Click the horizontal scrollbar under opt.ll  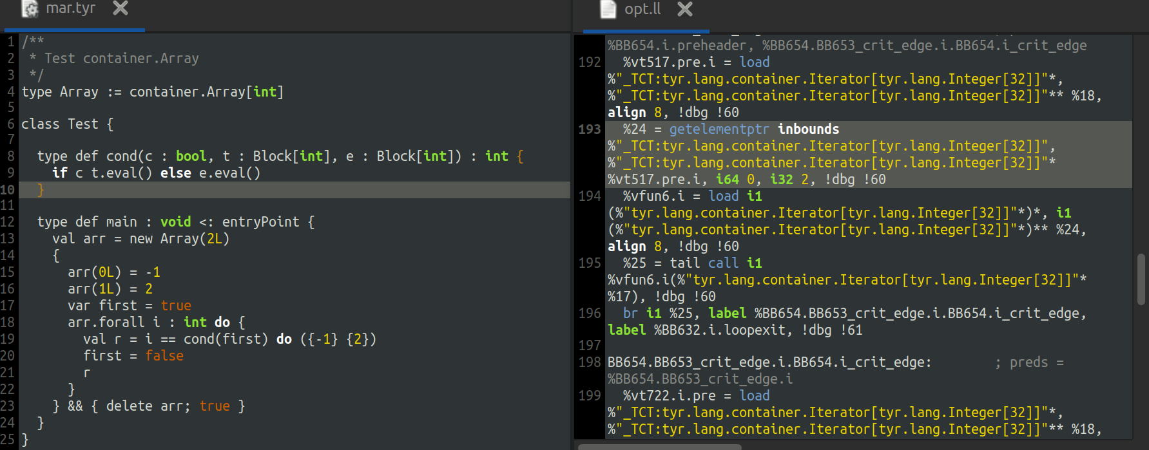click(x=659, y=446)
